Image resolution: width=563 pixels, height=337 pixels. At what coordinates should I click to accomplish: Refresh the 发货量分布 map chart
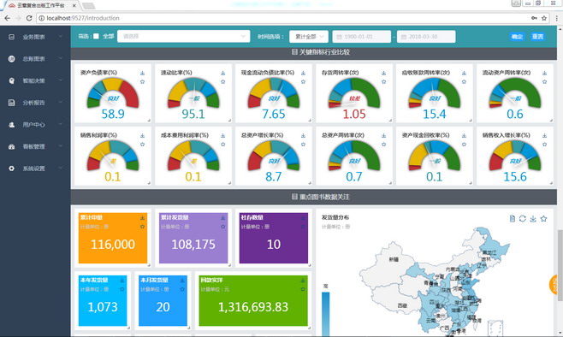point(523,219)
